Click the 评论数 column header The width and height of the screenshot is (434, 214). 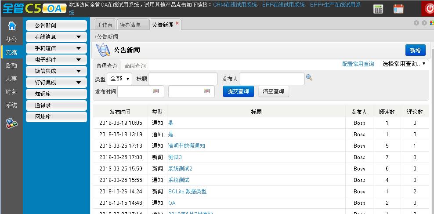[x=415, y=112]
